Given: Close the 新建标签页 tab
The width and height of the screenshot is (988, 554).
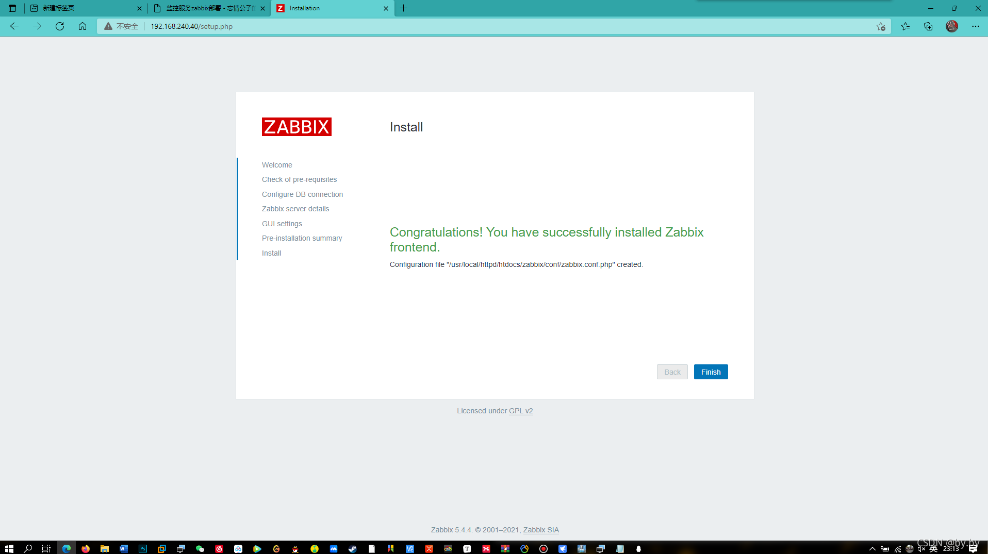Looking at the screenshot, I should coord(139,8).
